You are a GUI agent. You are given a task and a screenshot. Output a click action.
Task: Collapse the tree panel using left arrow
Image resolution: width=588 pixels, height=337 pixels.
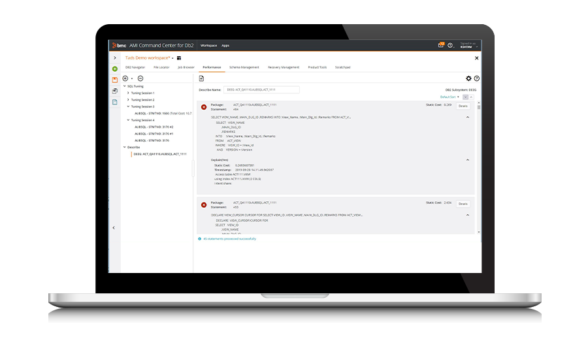coord(114,227)
